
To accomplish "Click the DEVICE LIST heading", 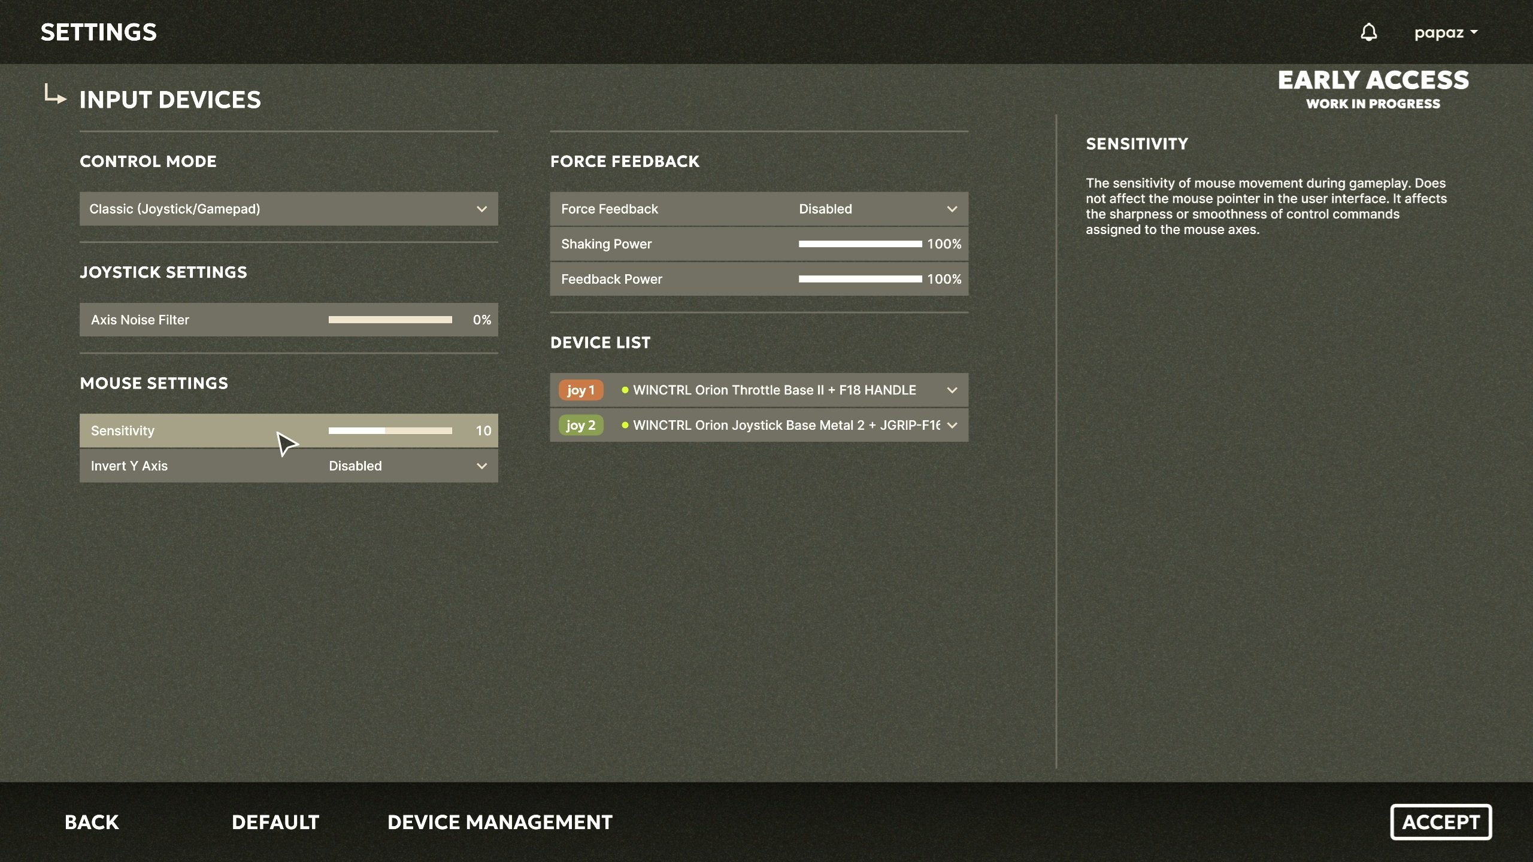I will pos(601,342).
